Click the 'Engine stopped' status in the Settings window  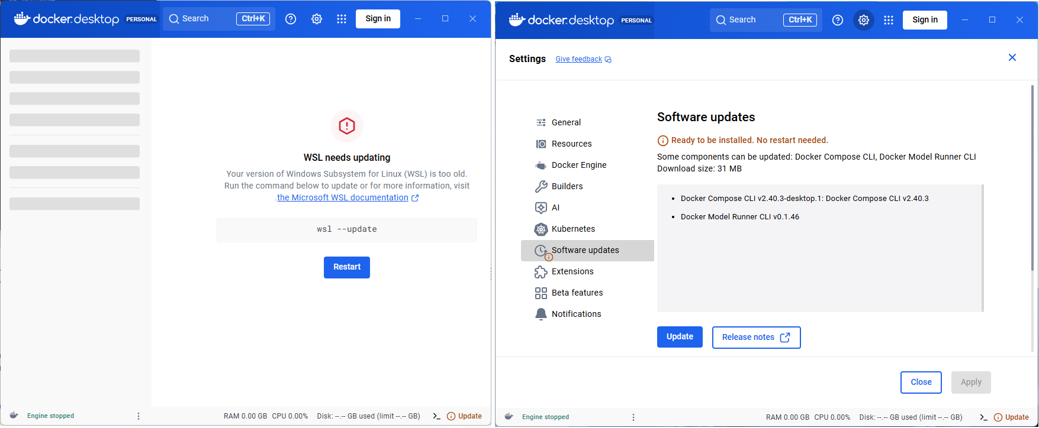coord(545,417)
